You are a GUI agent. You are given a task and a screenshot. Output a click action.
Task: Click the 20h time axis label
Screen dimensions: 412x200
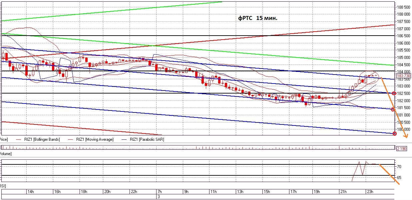tap(107, 192)
